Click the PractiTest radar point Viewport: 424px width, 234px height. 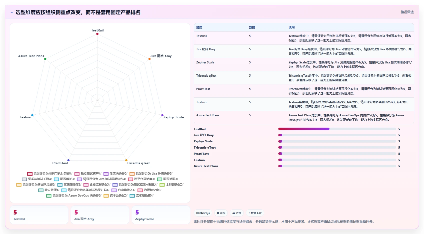(68, 160)
